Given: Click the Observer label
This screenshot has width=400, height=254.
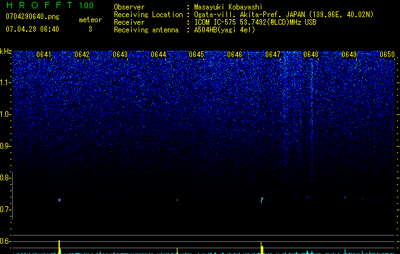Looking at the screenshot, I should pos(129,7).
